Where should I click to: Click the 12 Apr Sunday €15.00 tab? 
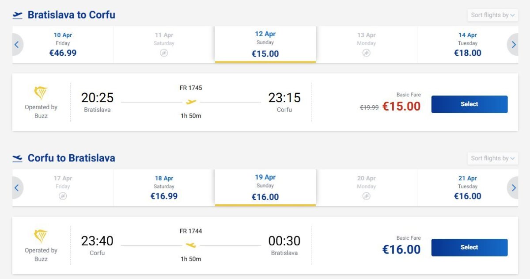[x=265, y=44]
